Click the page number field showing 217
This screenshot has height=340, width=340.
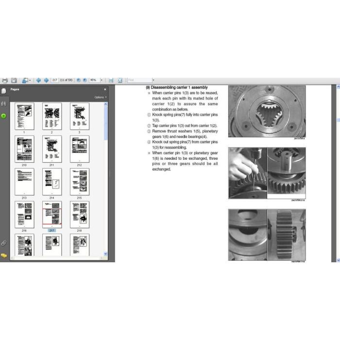(x=54, y=80)
